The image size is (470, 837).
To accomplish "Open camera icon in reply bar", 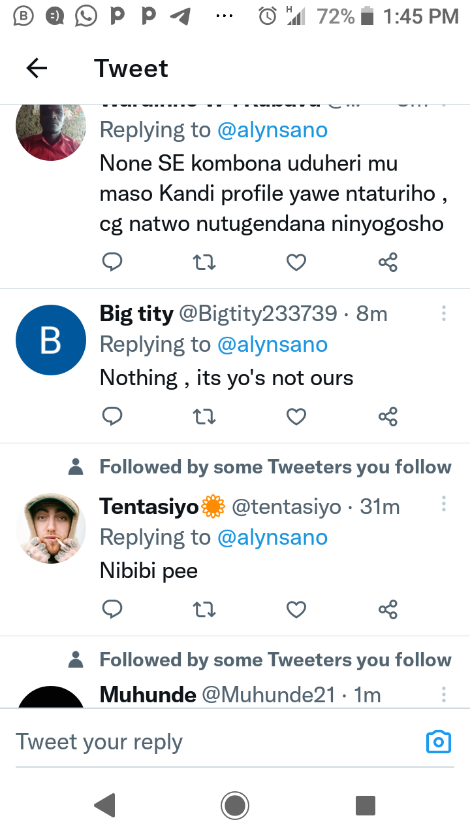I will tap(439, 742).
